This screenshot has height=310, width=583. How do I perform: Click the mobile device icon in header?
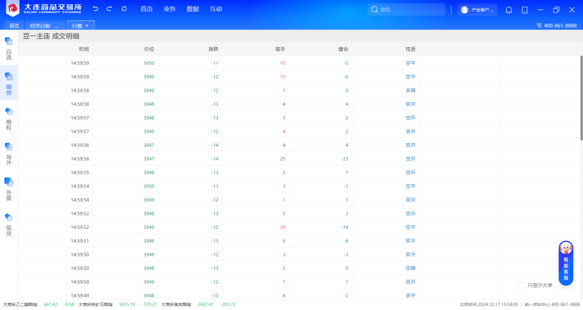coord(525,10)
